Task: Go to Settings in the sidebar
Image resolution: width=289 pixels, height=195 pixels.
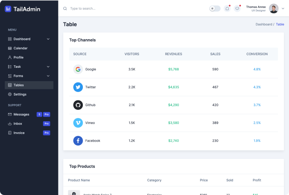Action: coord(20,94)
